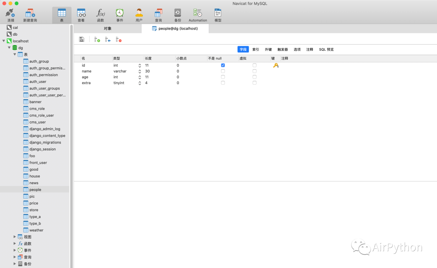This screenshot has width=437, height=268.
Task: Open the 事件 events toolbar icon
Action: (120, 15)
